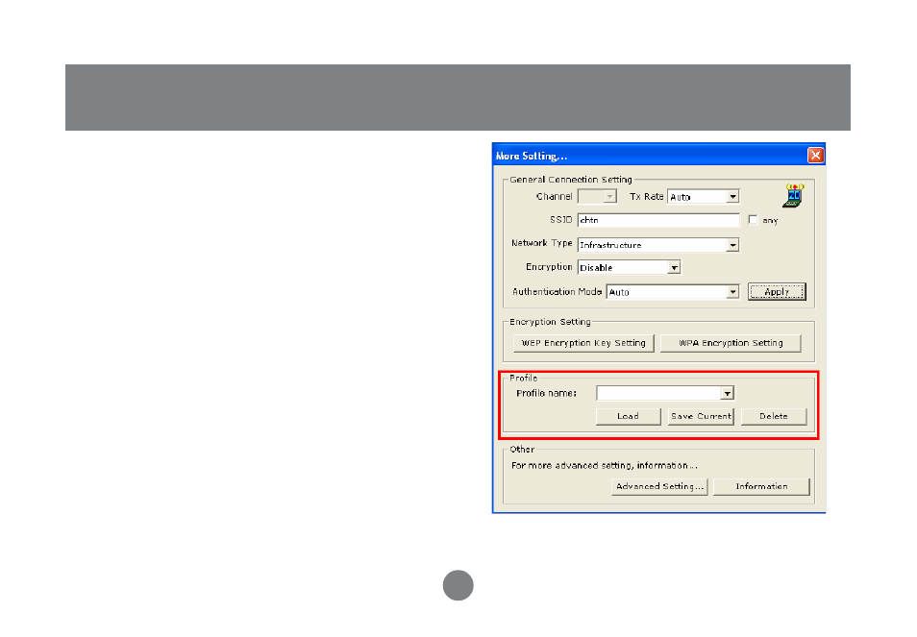Click the wireless utility antenna icon
This screenshot has width=917, height=637.
[794, 196]
